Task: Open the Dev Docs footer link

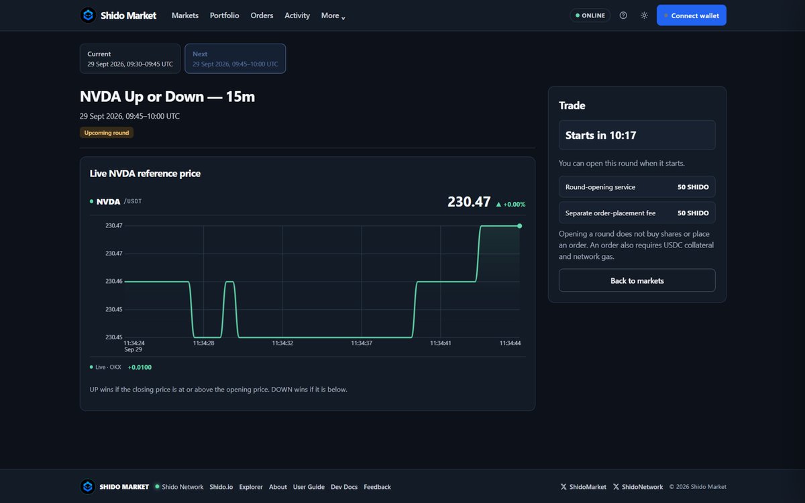Action: (344, 487)
